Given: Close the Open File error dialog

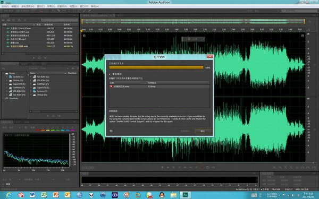Looking at the screenshot, I should [x=210, y=56].
